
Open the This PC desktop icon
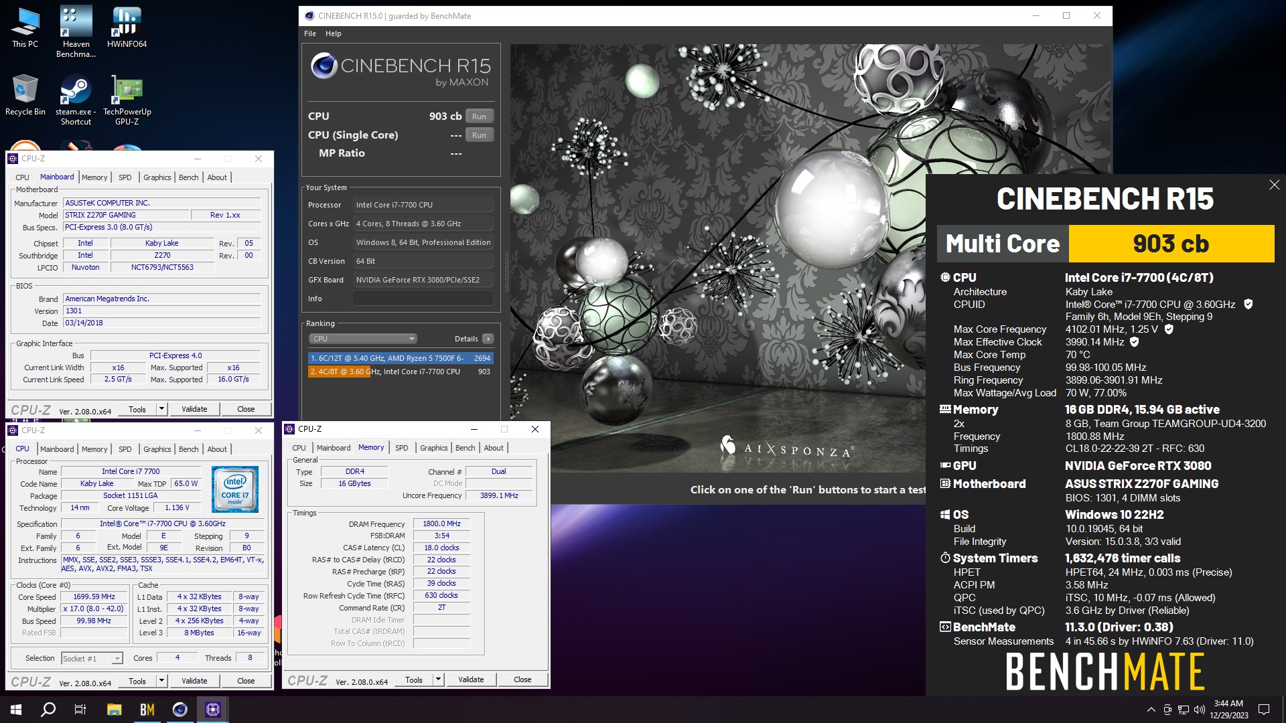tap(25, 27)
